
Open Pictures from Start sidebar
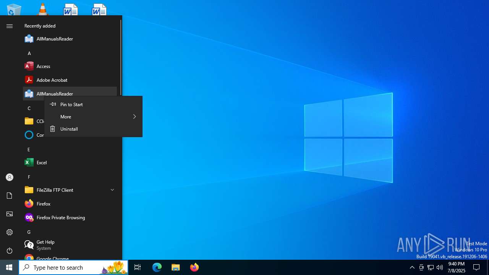(10, 214)
